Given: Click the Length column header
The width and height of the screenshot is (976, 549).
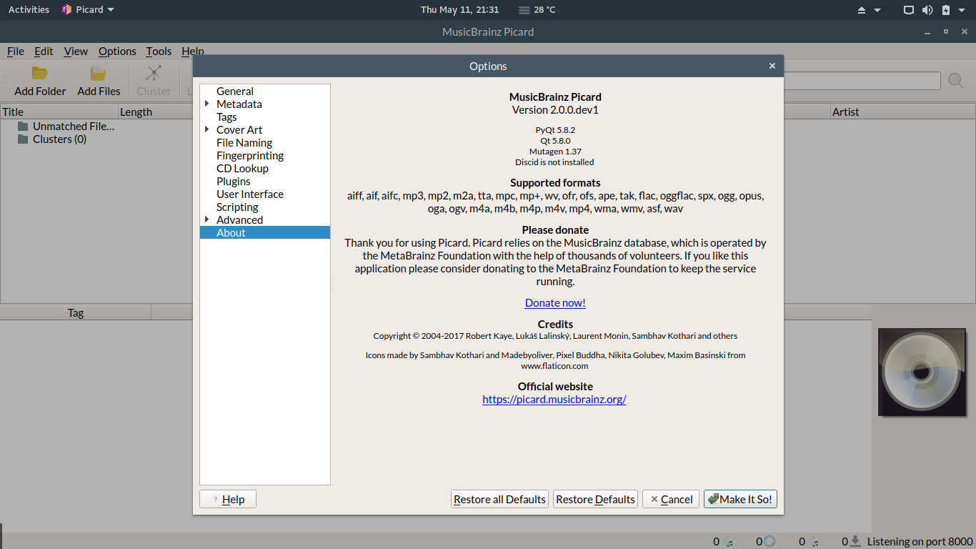Looking at the screenshot, I should tap(155, 112).
